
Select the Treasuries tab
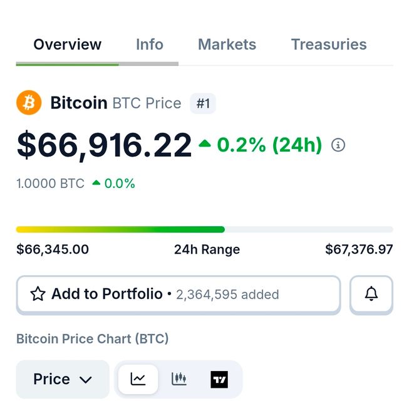[329, 44]
